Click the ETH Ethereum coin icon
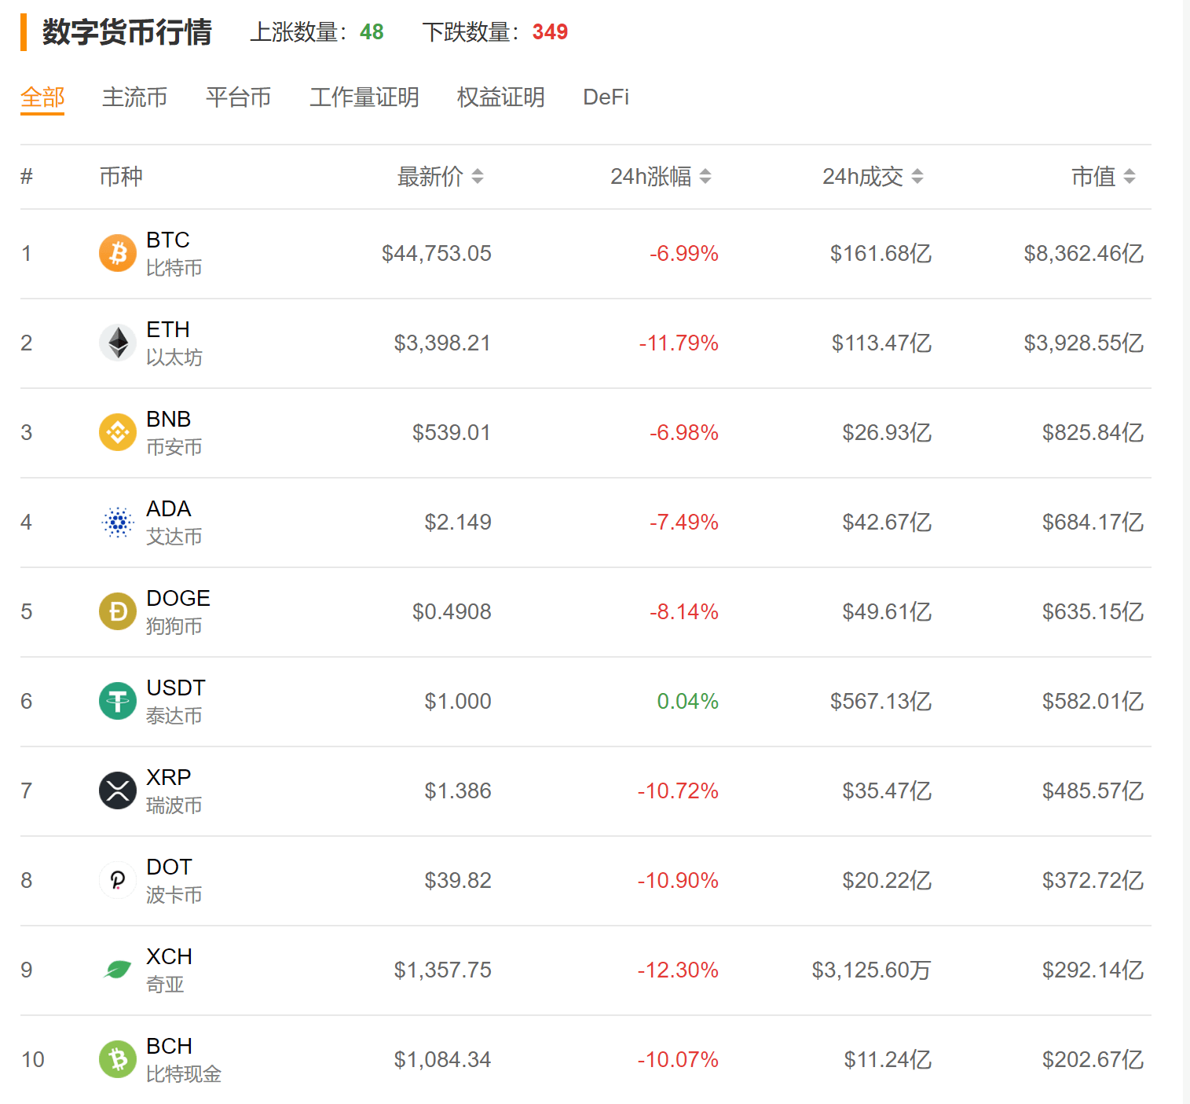The width and height of the screenshot is (1190, 1104). click(x=117, y=343)
